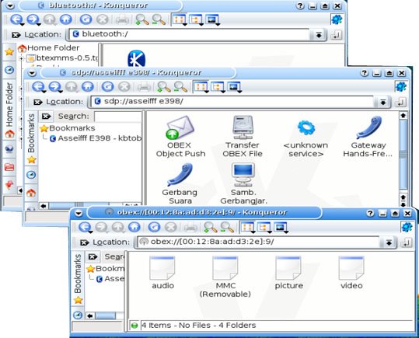The width and height of the screenshot is (419, 338).
Task: Open location history dropdown in obex:// window
Action: tap(389, 242)
